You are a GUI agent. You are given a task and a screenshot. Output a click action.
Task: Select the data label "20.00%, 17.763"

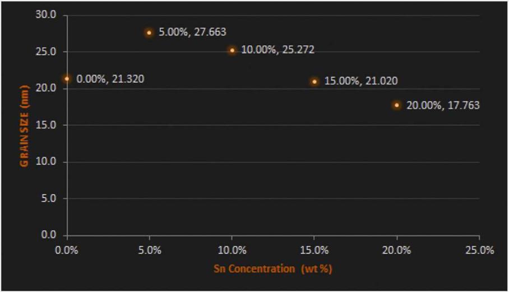443,105
